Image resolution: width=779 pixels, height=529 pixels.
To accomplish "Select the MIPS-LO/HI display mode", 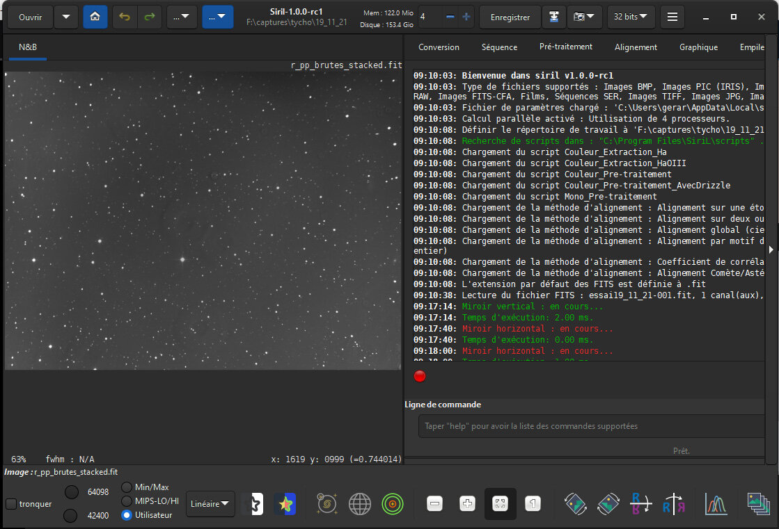I will (127, 501).
